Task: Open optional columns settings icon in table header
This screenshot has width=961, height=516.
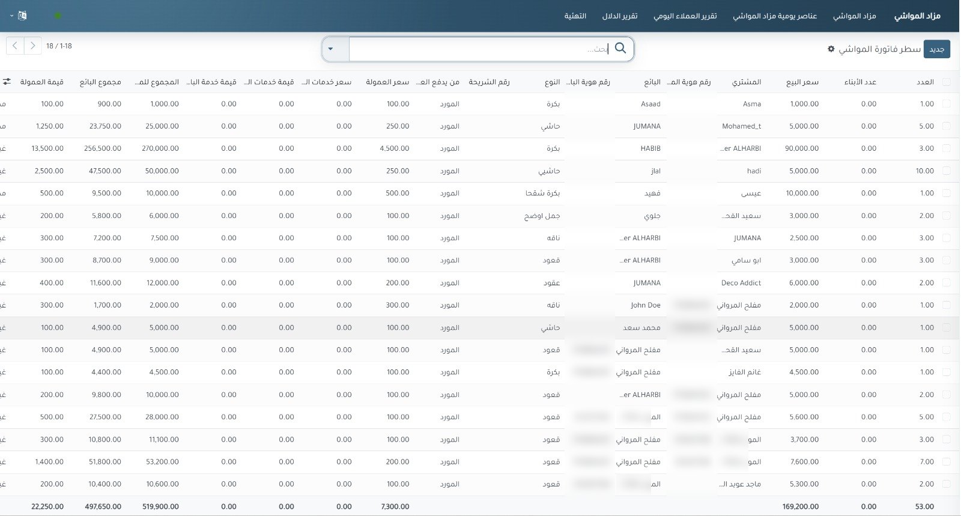Action: click(x=7, y=81)
